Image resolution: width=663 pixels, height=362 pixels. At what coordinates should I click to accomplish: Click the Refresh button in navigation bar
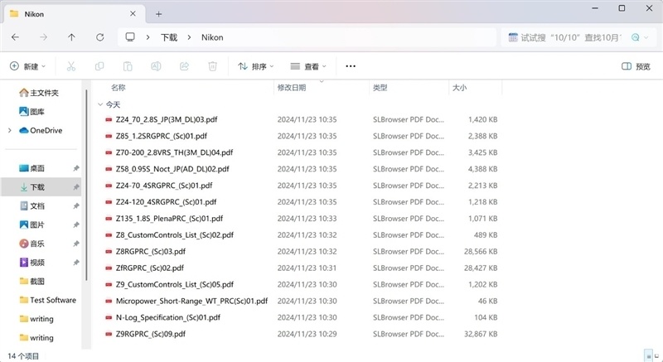(x=100, y=37)
